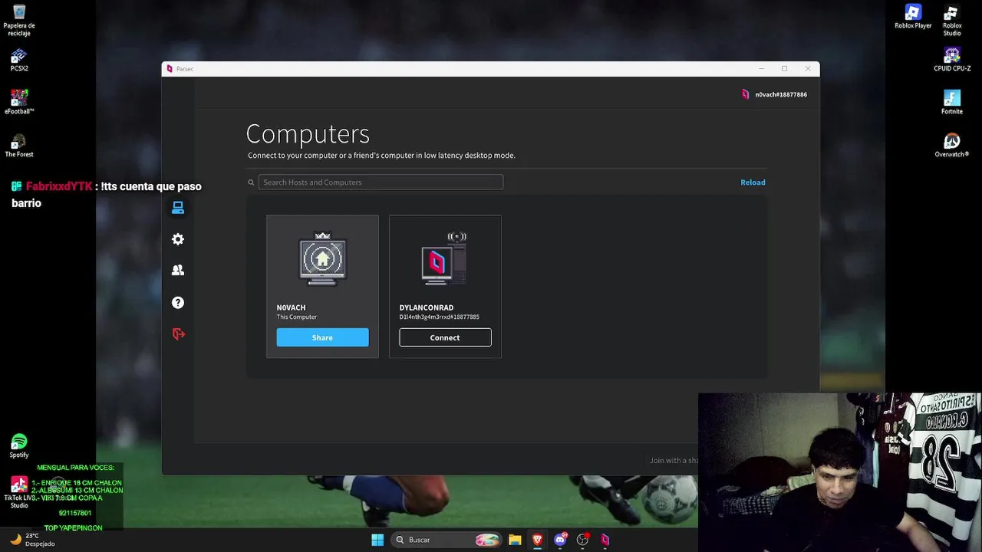Open the Parsec icon in the taskbar
Screen dimensions: 982x552
[x=605, y=540]
